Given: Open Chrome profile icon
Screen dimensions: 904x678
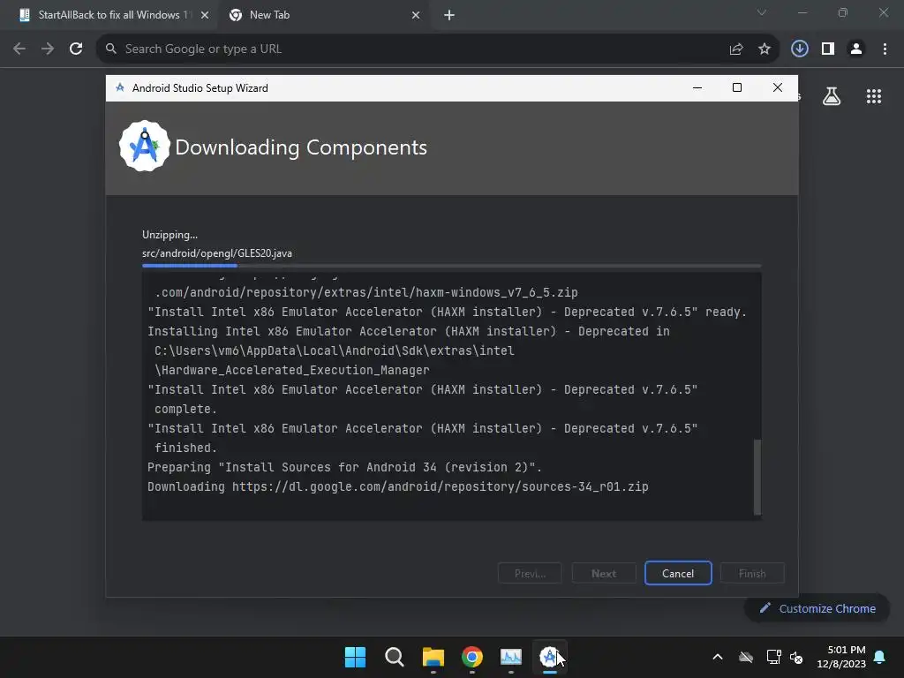Looking at the screenshot, I should 856,49.
